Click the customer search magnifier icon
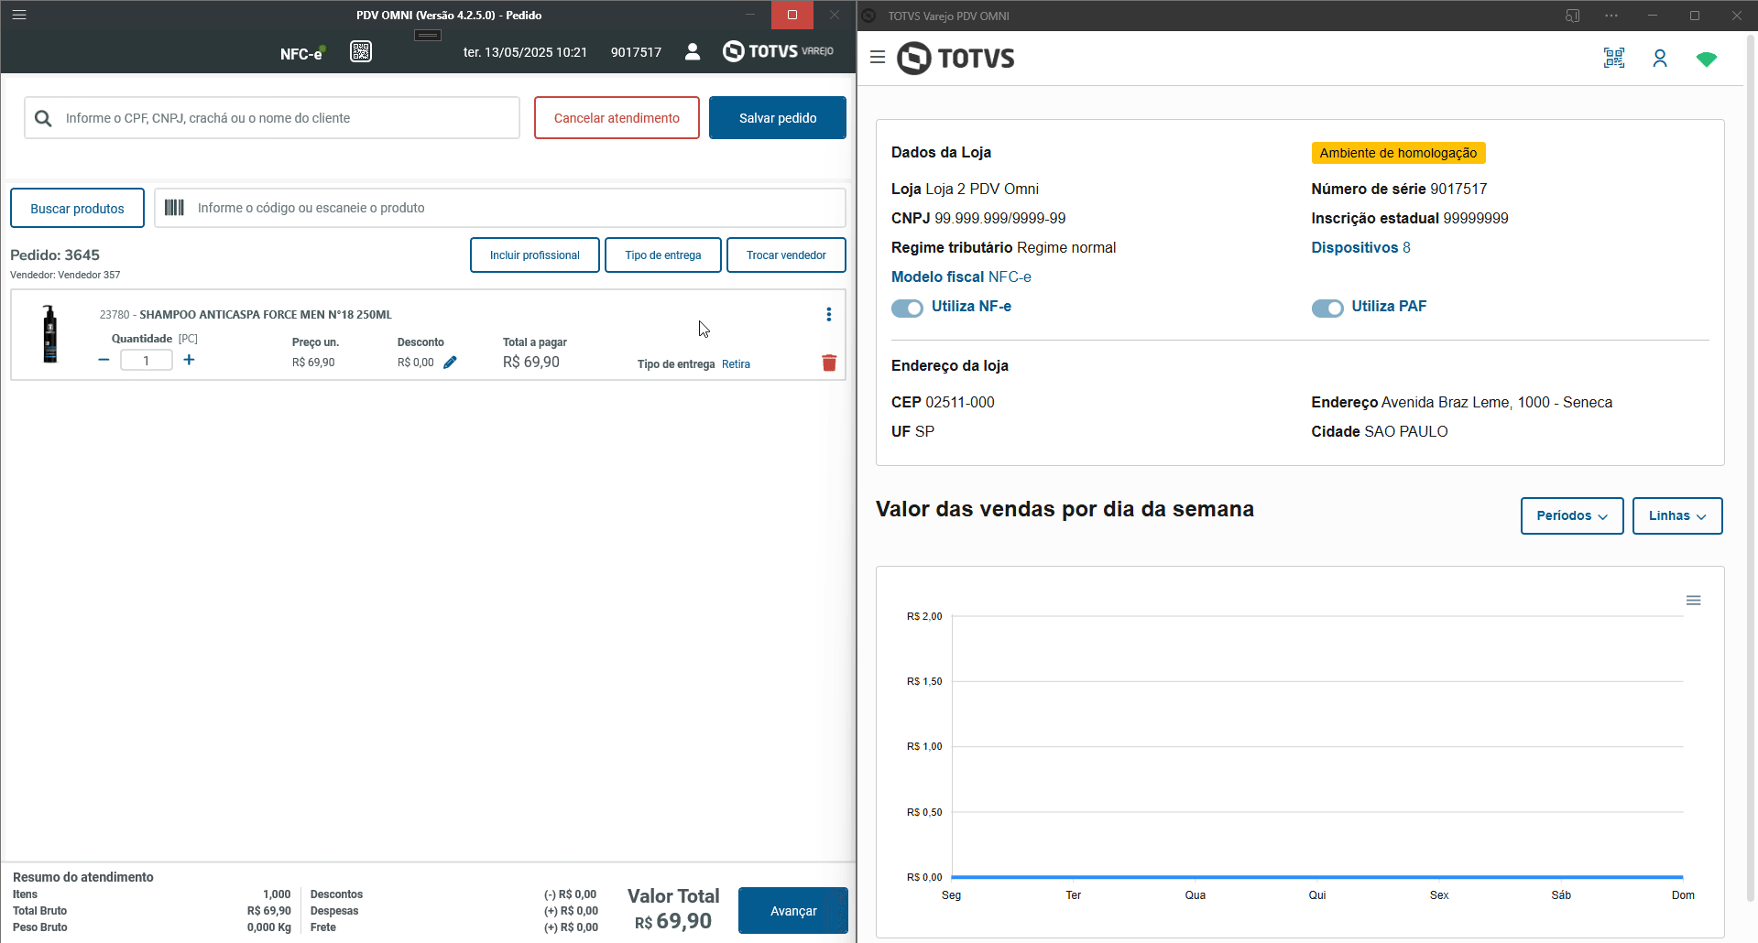Screen dimensions: 1758x943 pyautogui.click(x=43, y=118)
